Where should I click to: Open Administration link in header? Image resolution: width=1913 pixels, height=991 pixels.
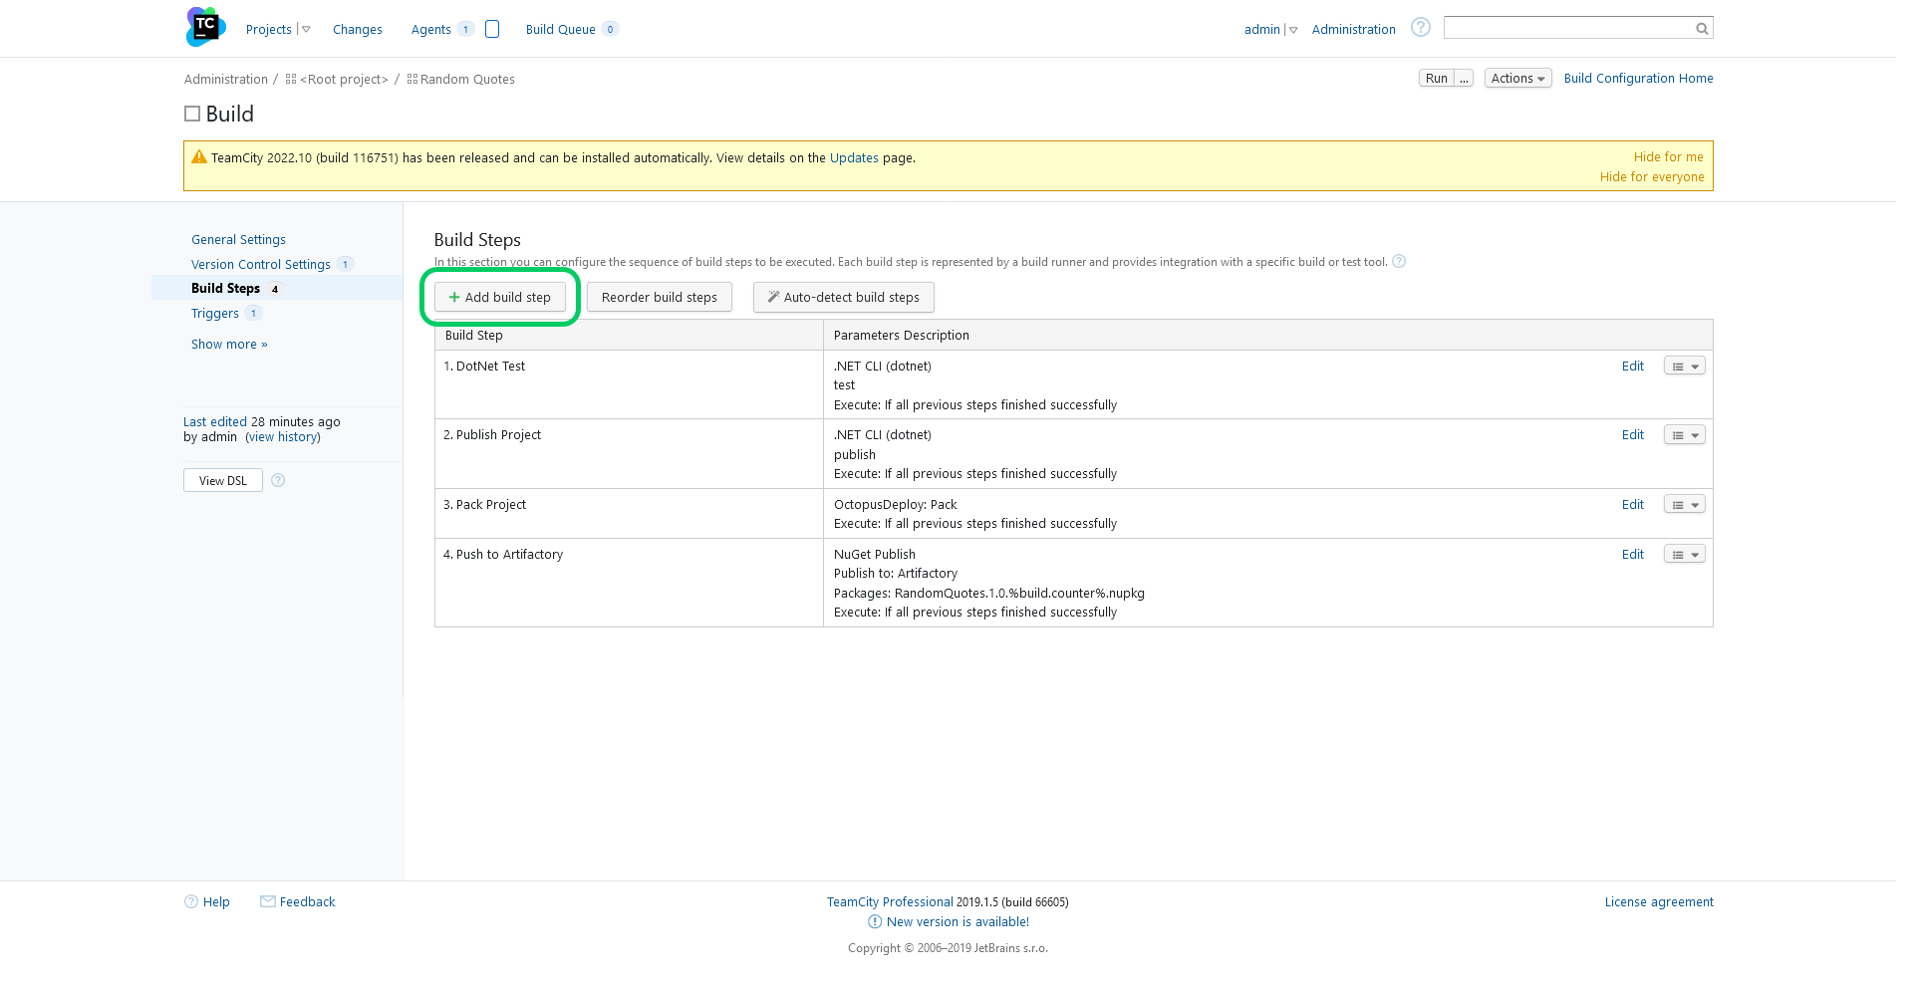click(1354, 29)
